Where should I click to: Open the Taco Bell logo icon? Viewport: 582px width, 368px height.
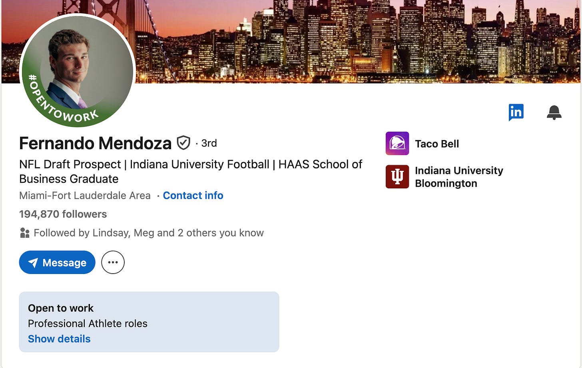click(397, 143)
